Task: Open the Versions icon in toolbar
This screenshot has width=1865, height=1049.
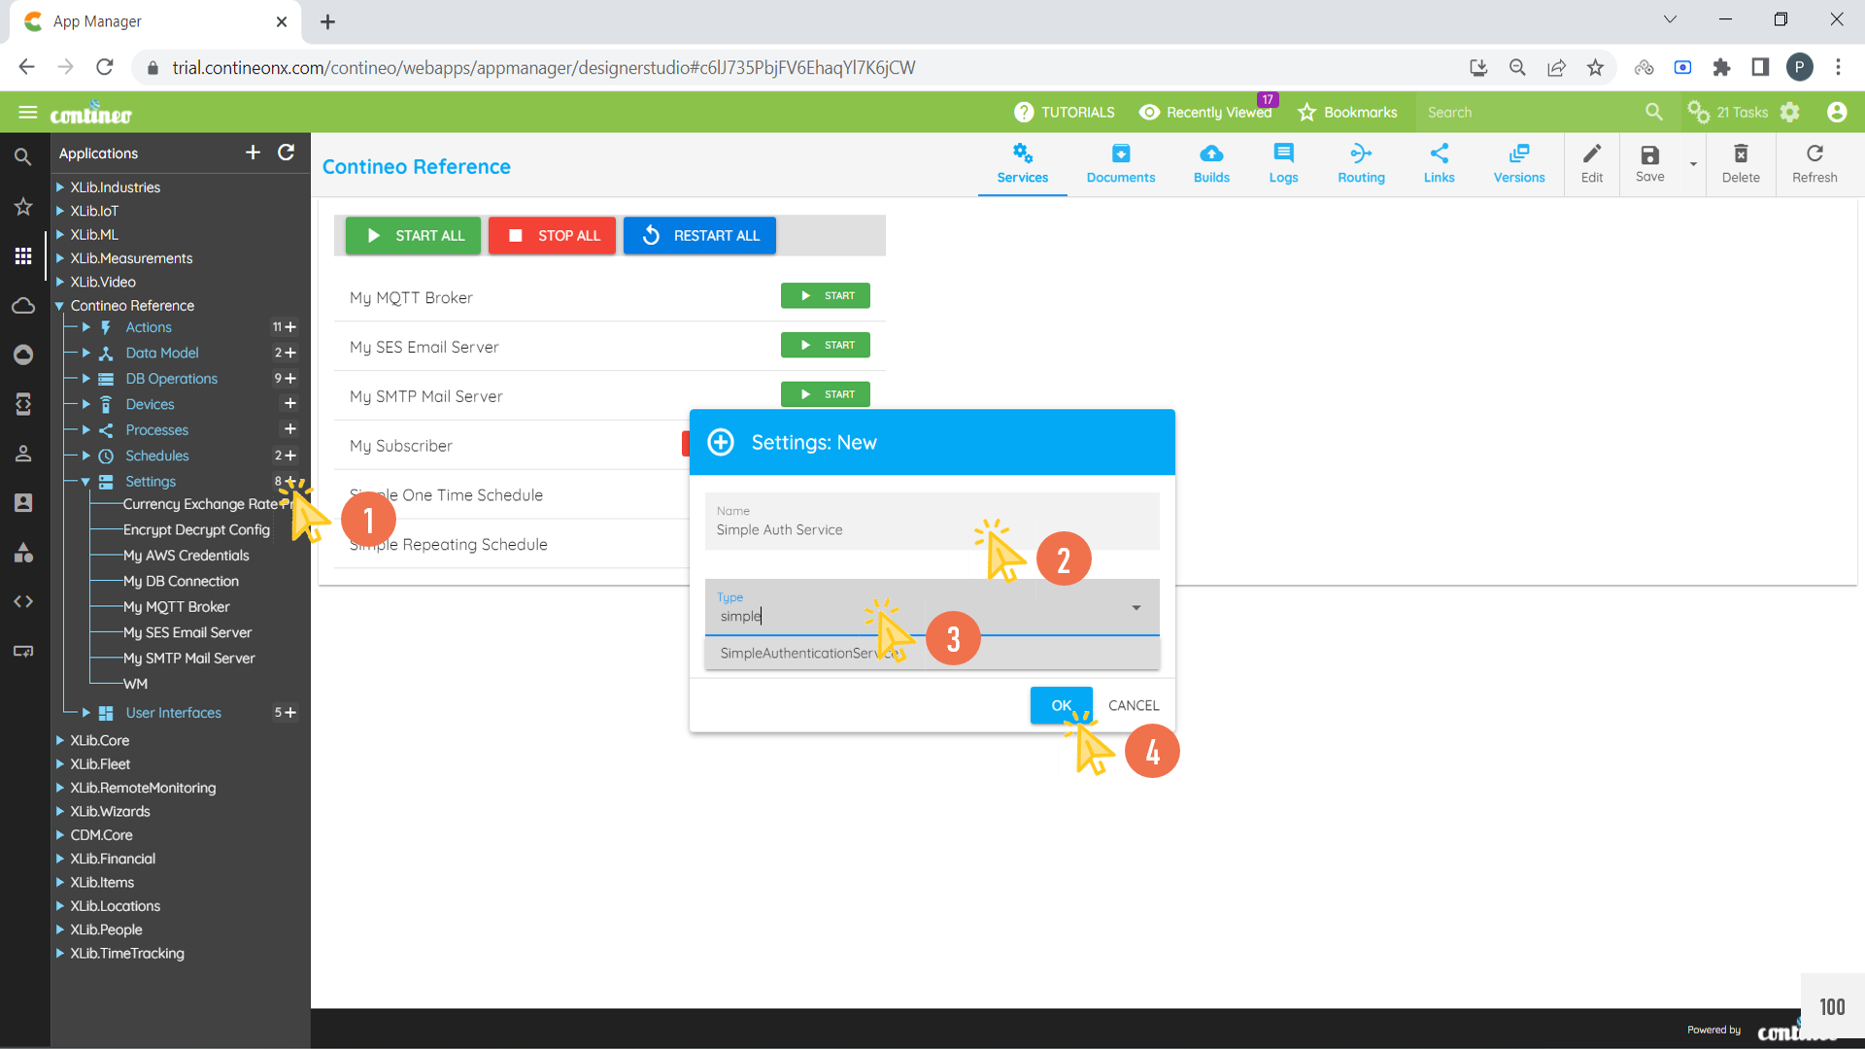Action: (1518, 154)
